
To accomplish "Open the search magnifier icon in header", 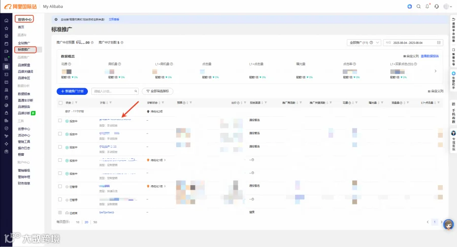I will [x=418, y=7].
